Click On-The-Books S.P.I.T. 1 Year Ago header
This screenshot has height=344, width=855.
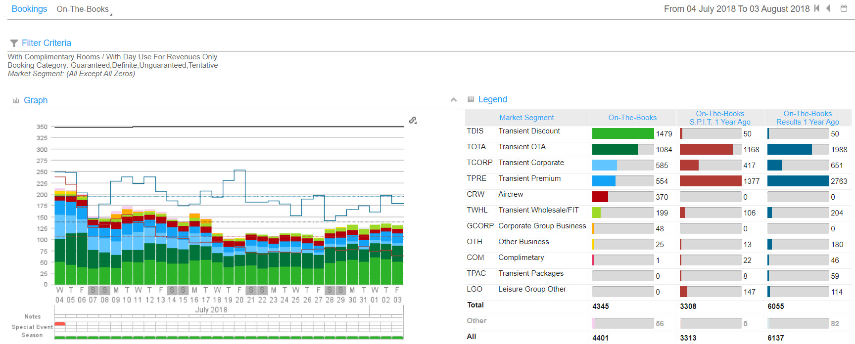coord(720,118)
